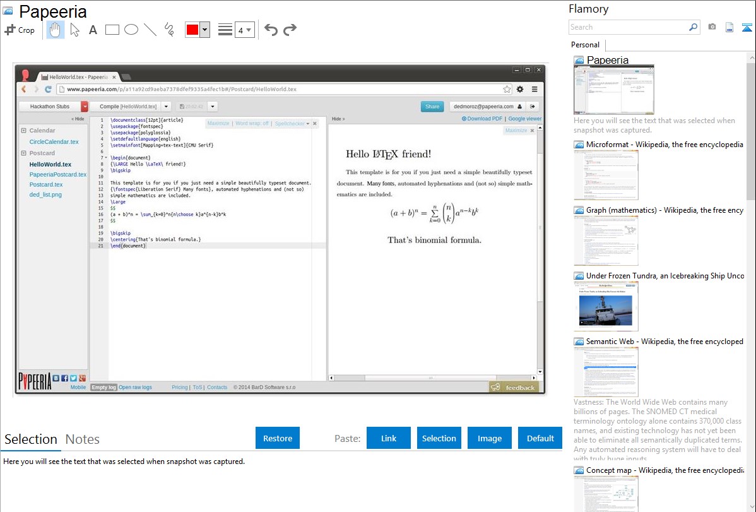Choose the straight line tool
Image resolution: width=756 pixels, height=512 pixels.
tap(150, 30)
